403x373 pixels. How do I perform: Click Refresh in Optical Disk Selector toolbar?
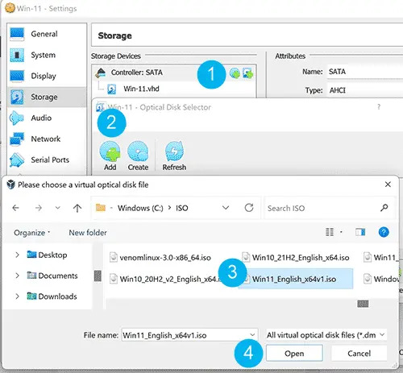click(x=174, y=156)
